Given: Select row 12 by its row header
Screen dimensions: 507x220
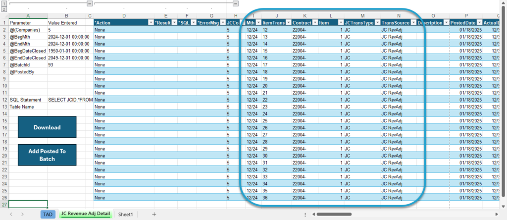Looking at the screenshot, I should (4, 100).
